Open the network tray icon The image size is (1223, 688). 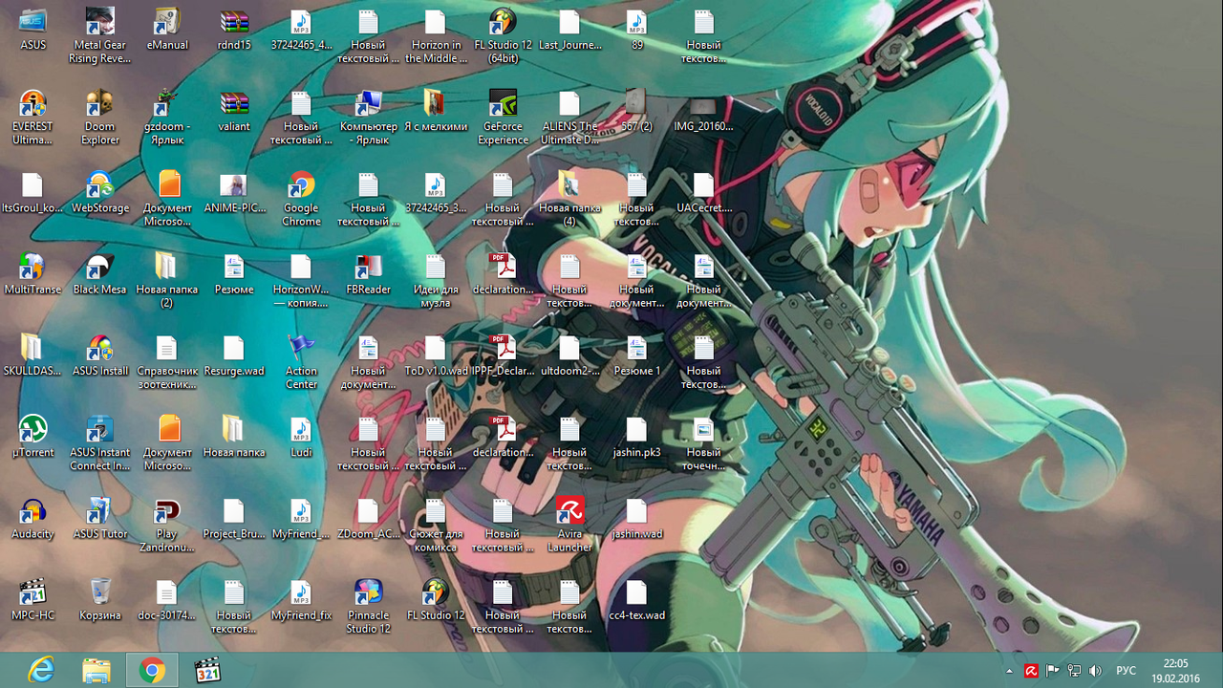(1074, 671)
